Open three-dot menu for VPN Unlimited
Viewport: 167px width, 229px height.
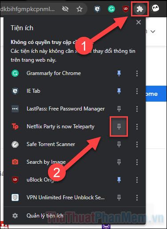pyautogui.click(x=137, y=197)
